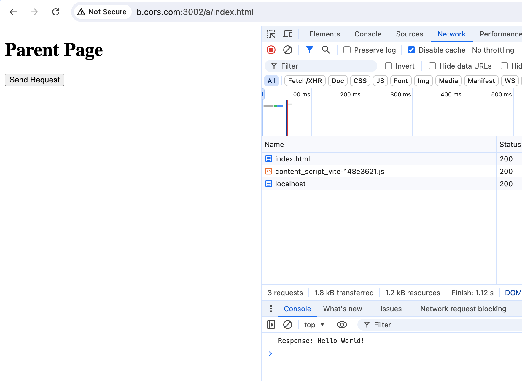The image size is (522, 381).
Task: Select the Fetch/XHR filter type
Action: (x=305, y=81)
